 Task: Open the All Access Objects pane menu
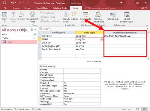click(x=32, y=30)
